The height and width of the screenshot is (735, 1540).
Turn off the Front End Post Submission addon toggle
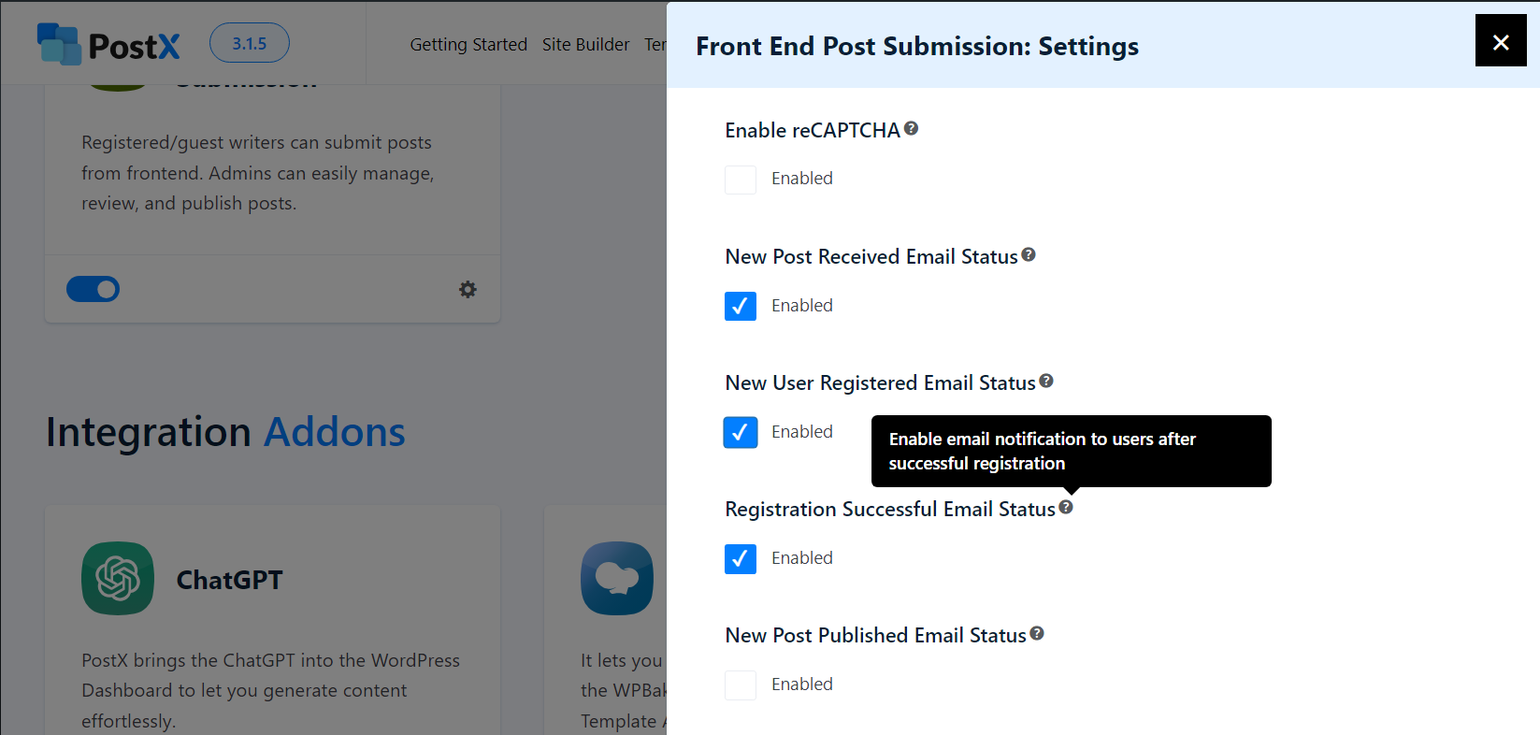[x=93, y=289]
